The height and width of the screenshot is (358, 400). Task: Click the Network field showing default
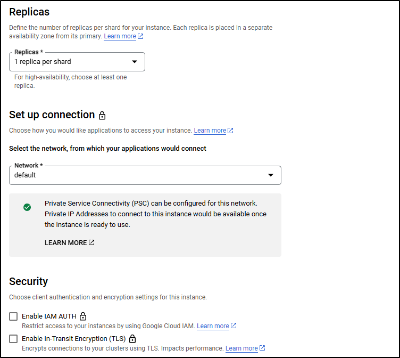[x=145, y=175]
